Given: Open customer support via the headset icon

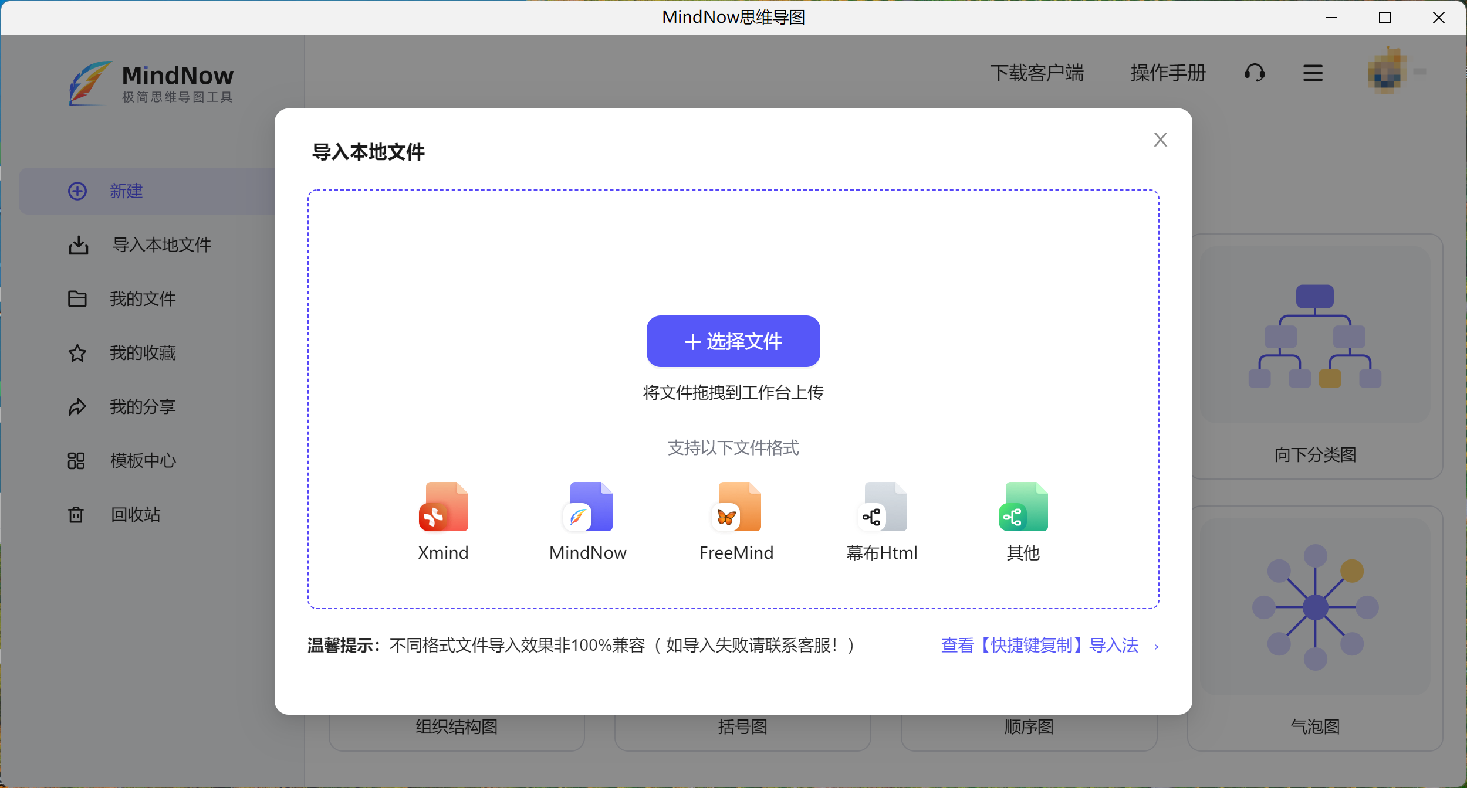Looking at the screenshot, I should (x=1253, y=73).
